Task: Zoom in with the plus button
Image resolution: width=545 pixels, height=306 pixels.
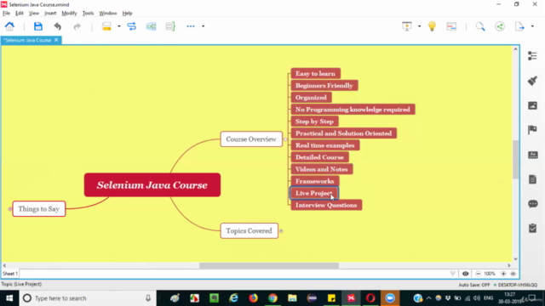Action: (x=503, y=274)
